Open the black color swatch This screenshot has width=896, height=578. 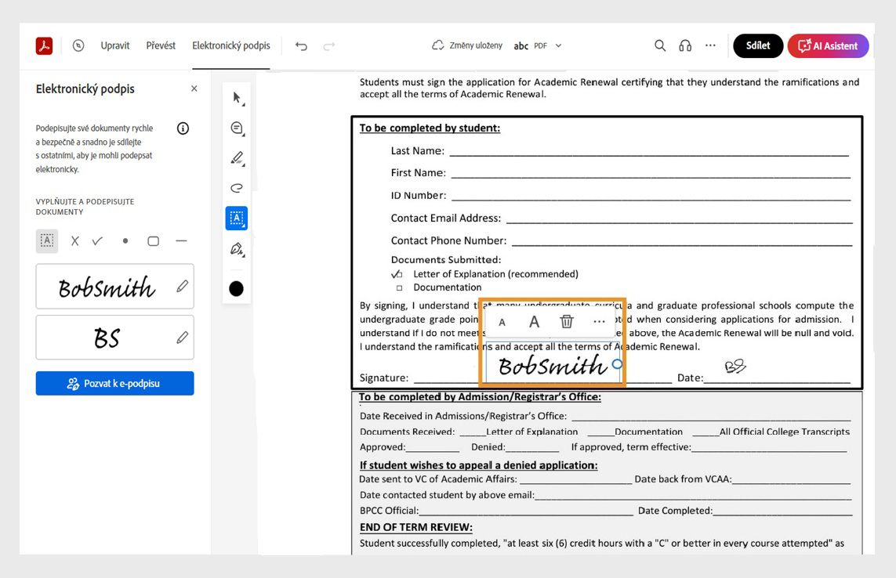pyautogui.click(x=236, y=288)
